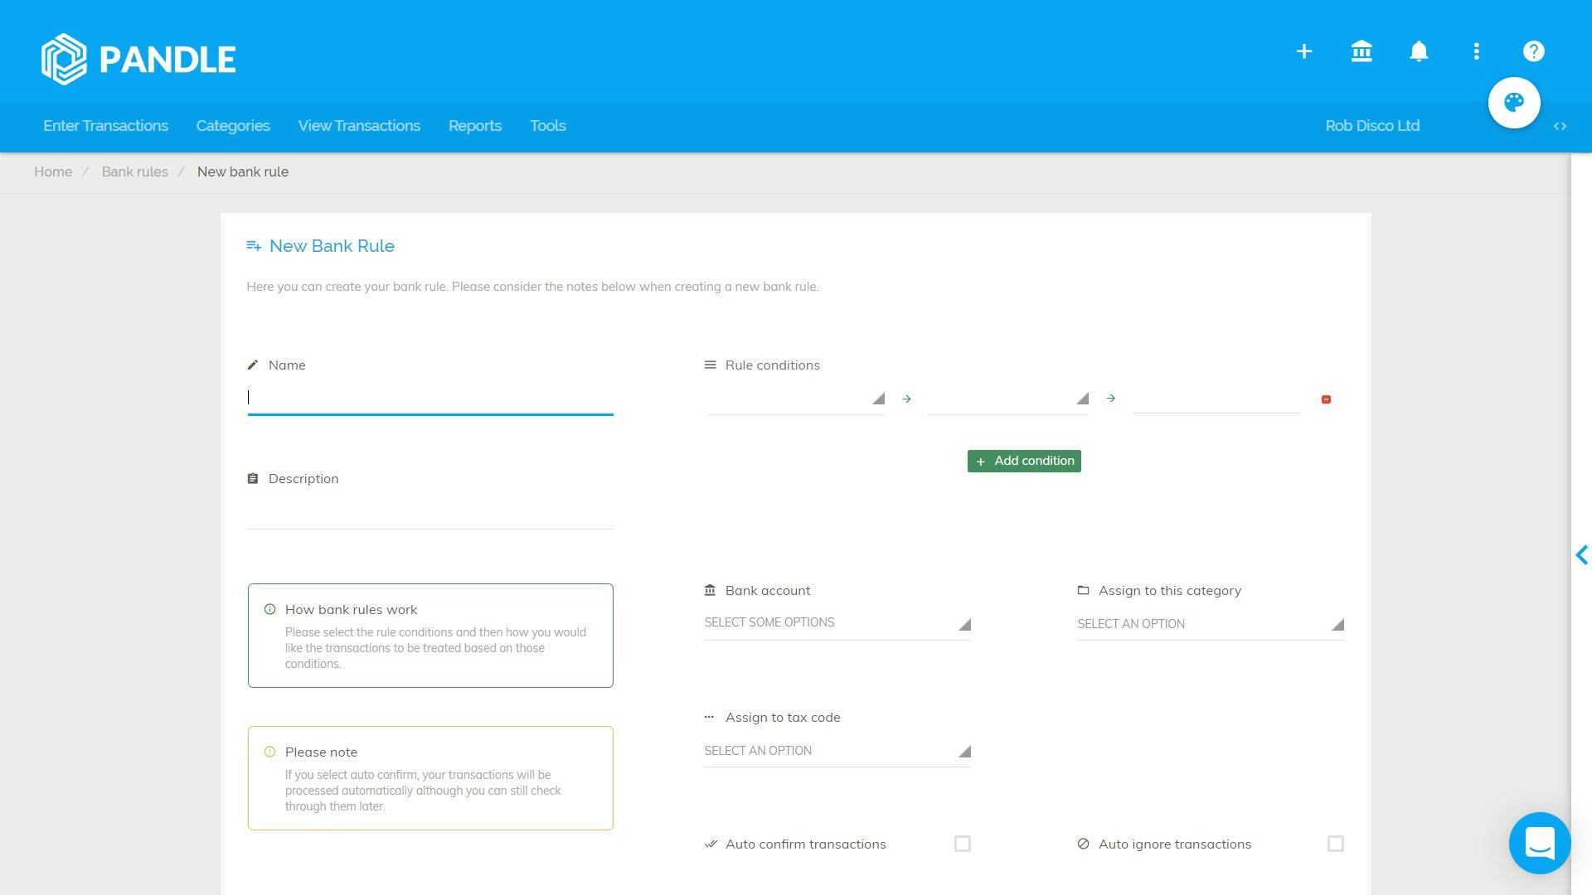This screenshot has height=895, width=1592.
Task: Enable Auto confirm transactions checkbox
Action: coord(962,844)
